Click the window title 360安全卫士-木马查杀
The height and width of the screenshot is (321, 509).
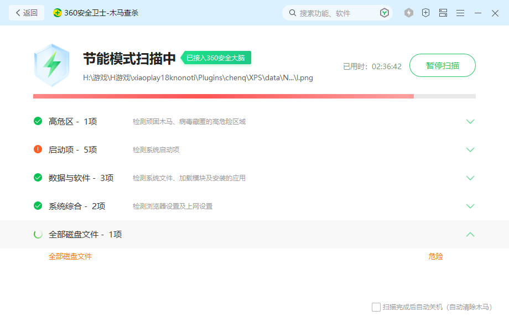coord(101,13)
